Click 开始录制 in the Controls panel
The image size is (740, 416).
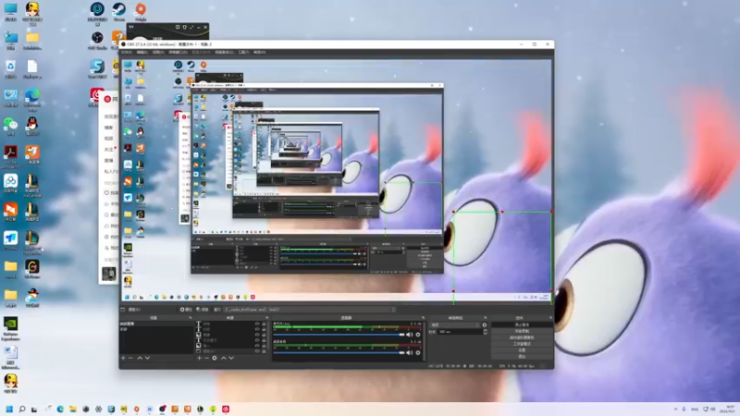(x=522, y=331)
